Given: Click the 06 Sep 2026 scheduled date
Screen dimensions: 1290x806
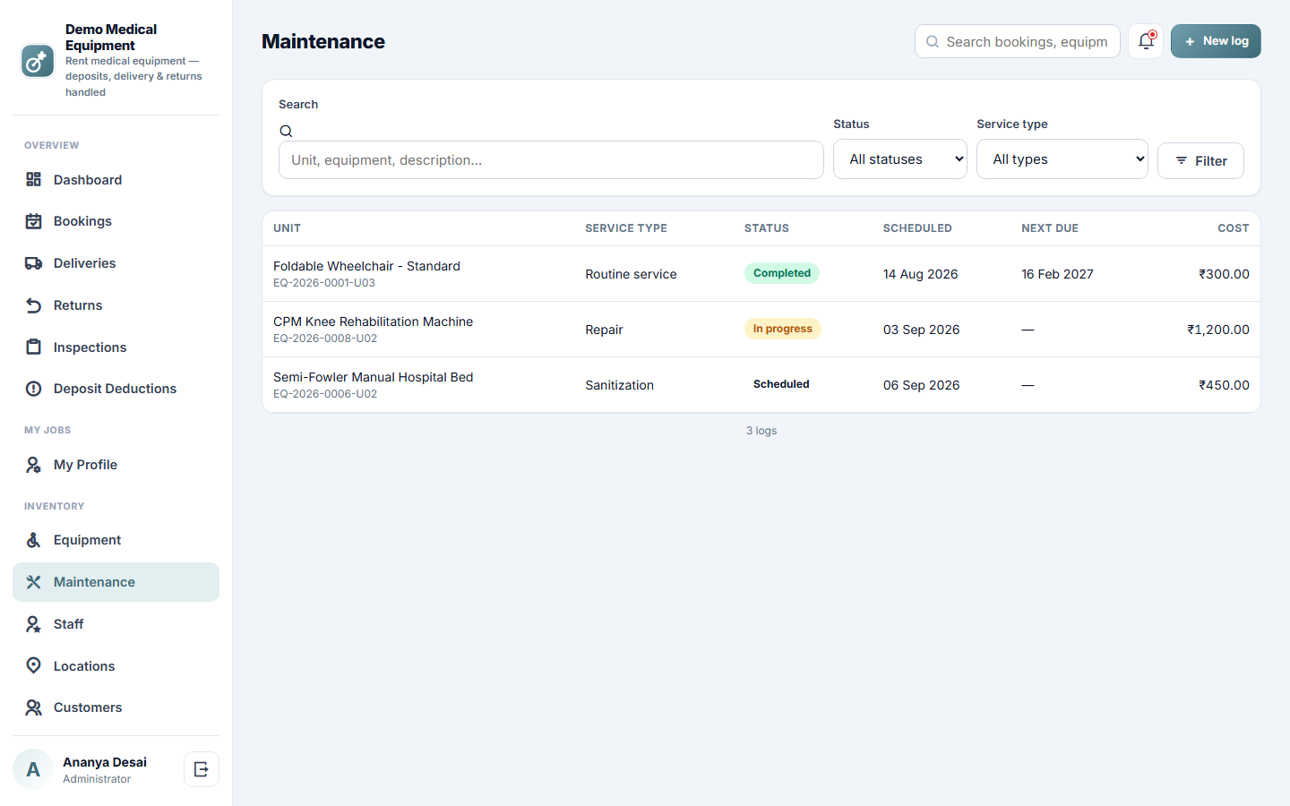Looking at the screenshot, I should (x=921, y=385).
